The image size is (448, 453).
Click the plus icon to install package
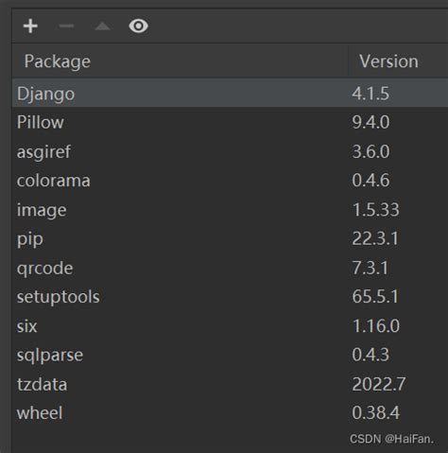[30, 26]
